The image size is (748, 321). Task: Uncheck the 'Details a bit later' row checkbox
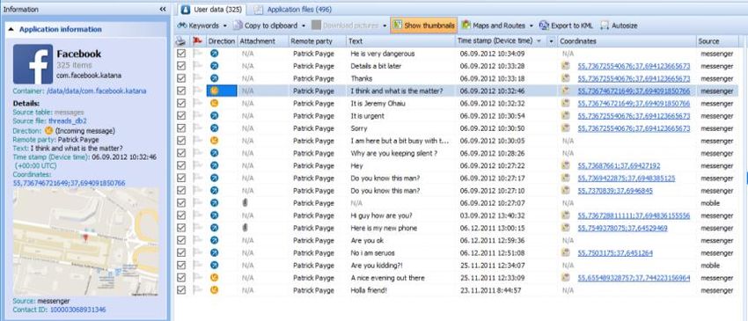[180, 66]
